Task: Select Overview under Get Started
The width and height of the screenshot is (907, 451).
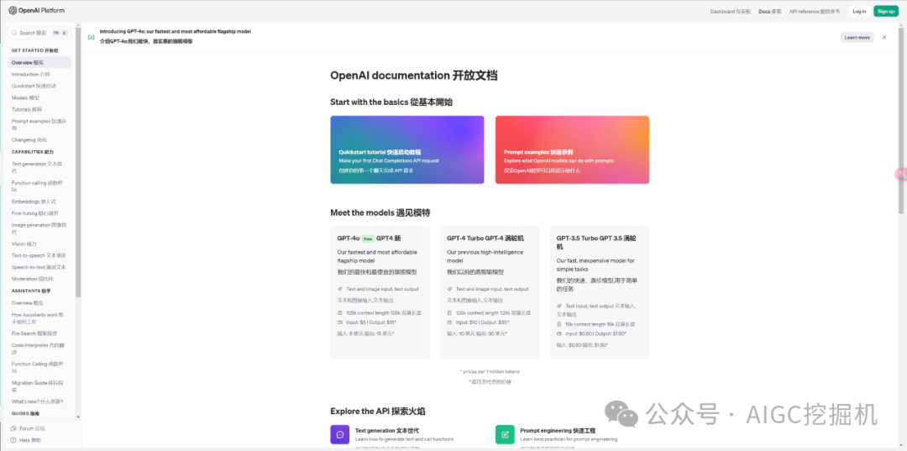Action: (x=39, y=62)
